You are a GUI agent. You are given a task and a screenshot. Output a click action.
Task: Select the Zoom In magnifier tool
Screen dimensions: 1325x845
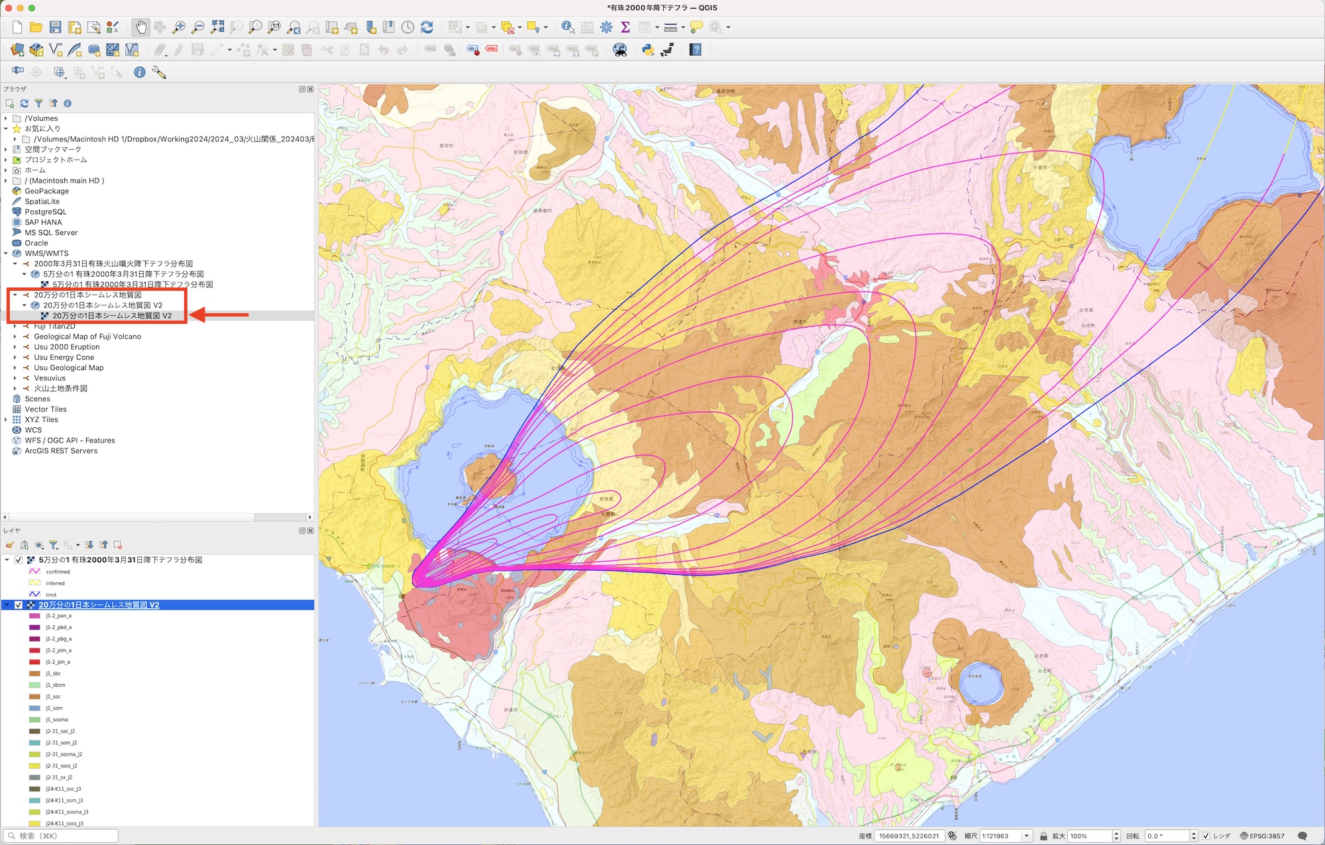pos(179,27)
